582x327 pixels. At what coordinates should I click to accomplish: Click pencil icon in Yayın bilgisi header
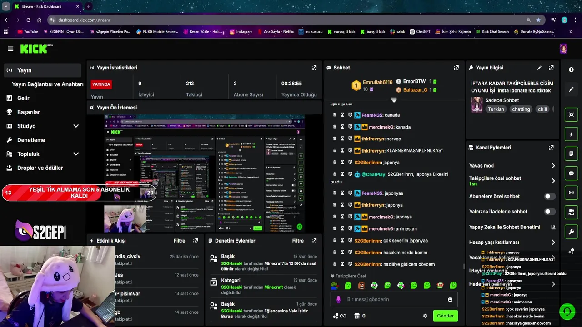[539, 68]
